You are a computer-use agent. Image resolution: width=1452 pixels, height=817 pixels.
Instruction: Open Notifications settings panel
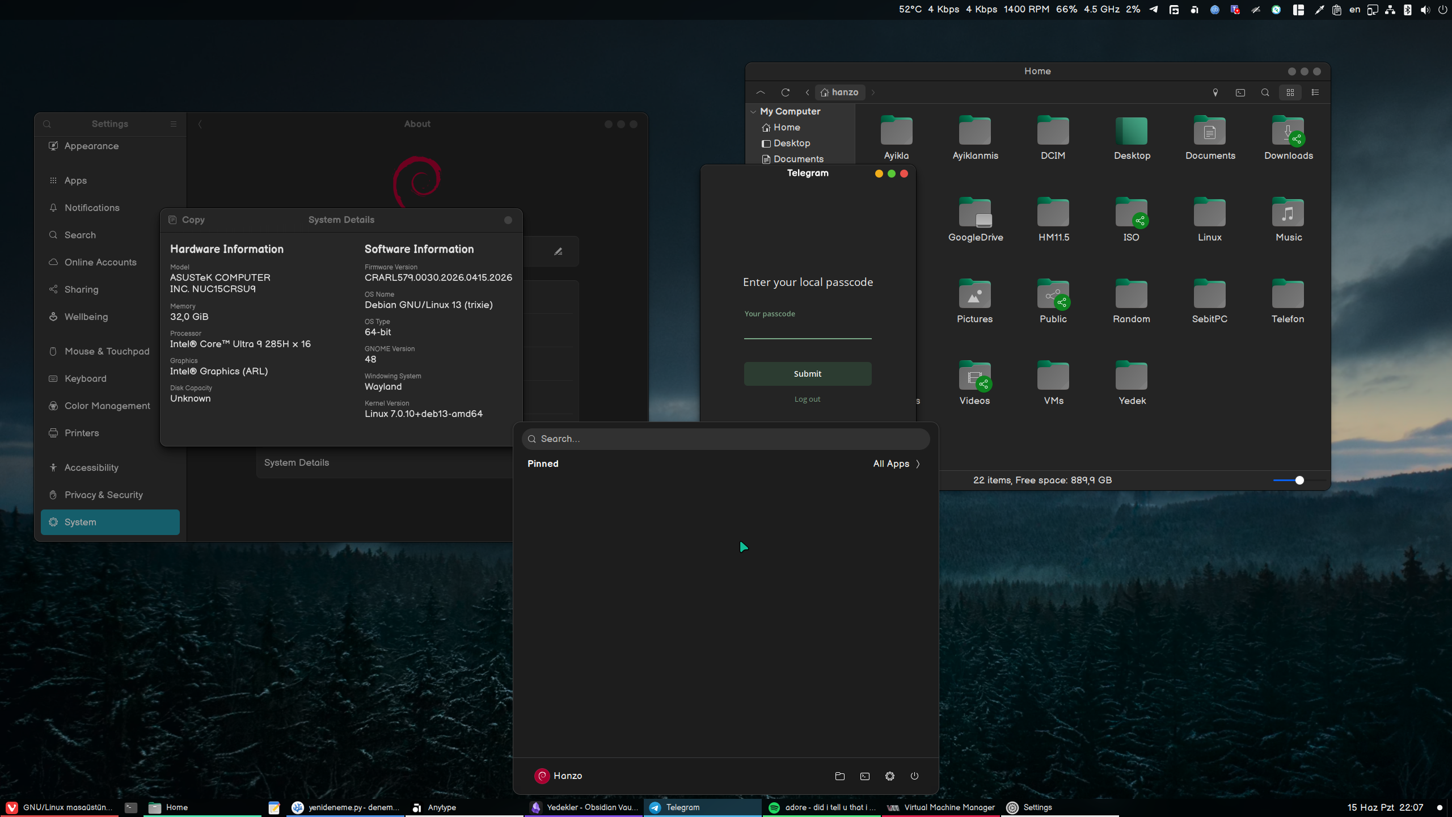click(110, 208)
